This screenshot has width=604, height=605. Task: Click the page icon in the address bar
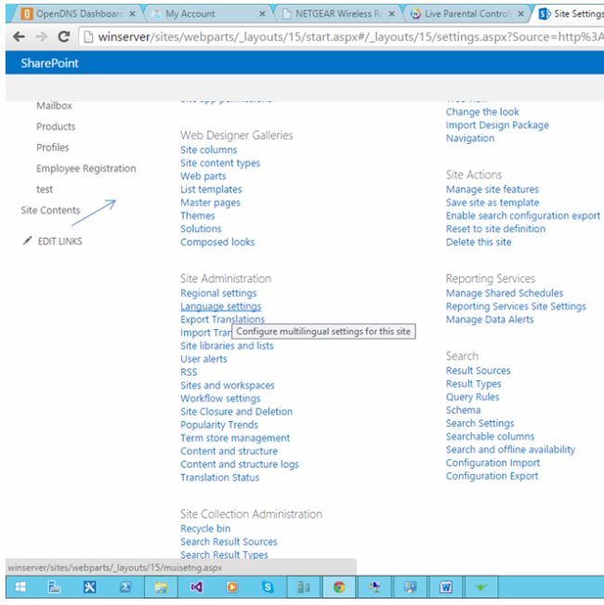click(x=88, y=36)
